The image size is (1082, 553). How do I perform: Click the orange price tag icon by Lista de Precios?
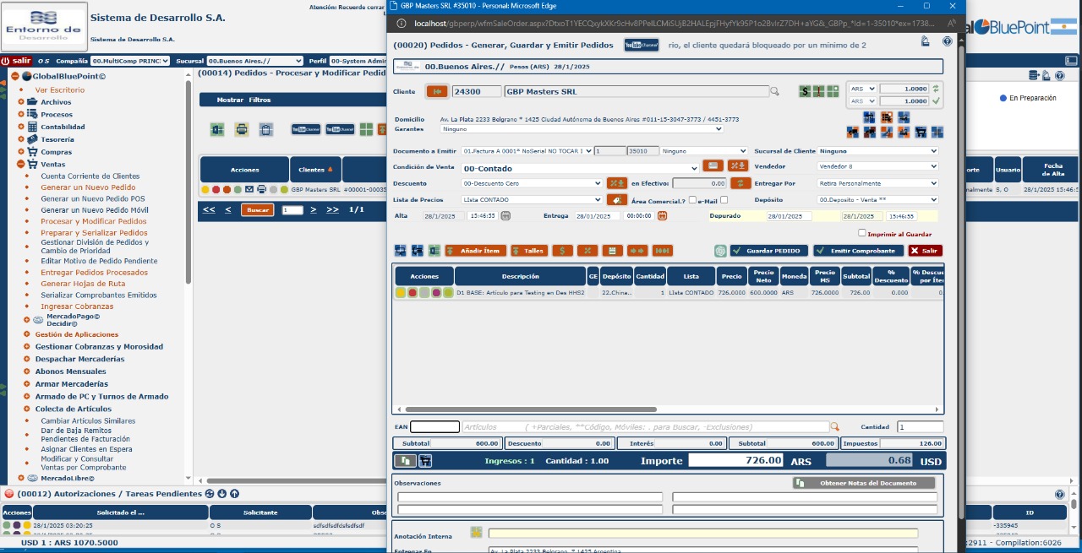click(617, 200)
